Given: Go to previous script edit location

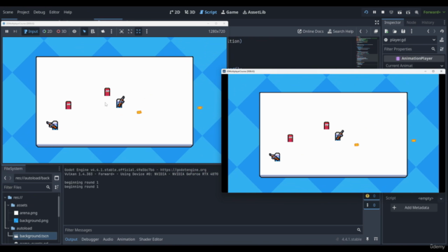Looking at the screenshot, I should point(360,31).
